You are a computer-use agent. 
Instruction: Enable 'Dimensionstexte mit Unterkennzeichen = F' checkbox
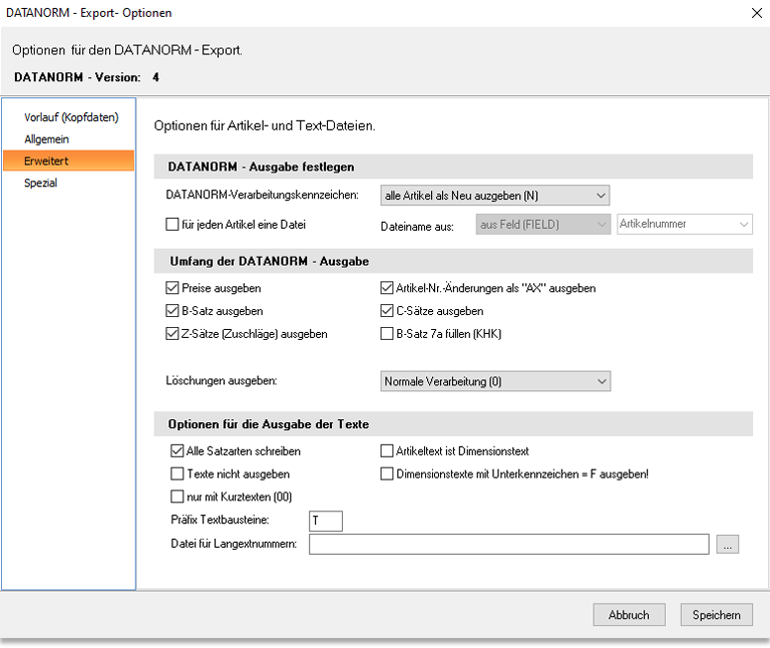tap(386, 474)
